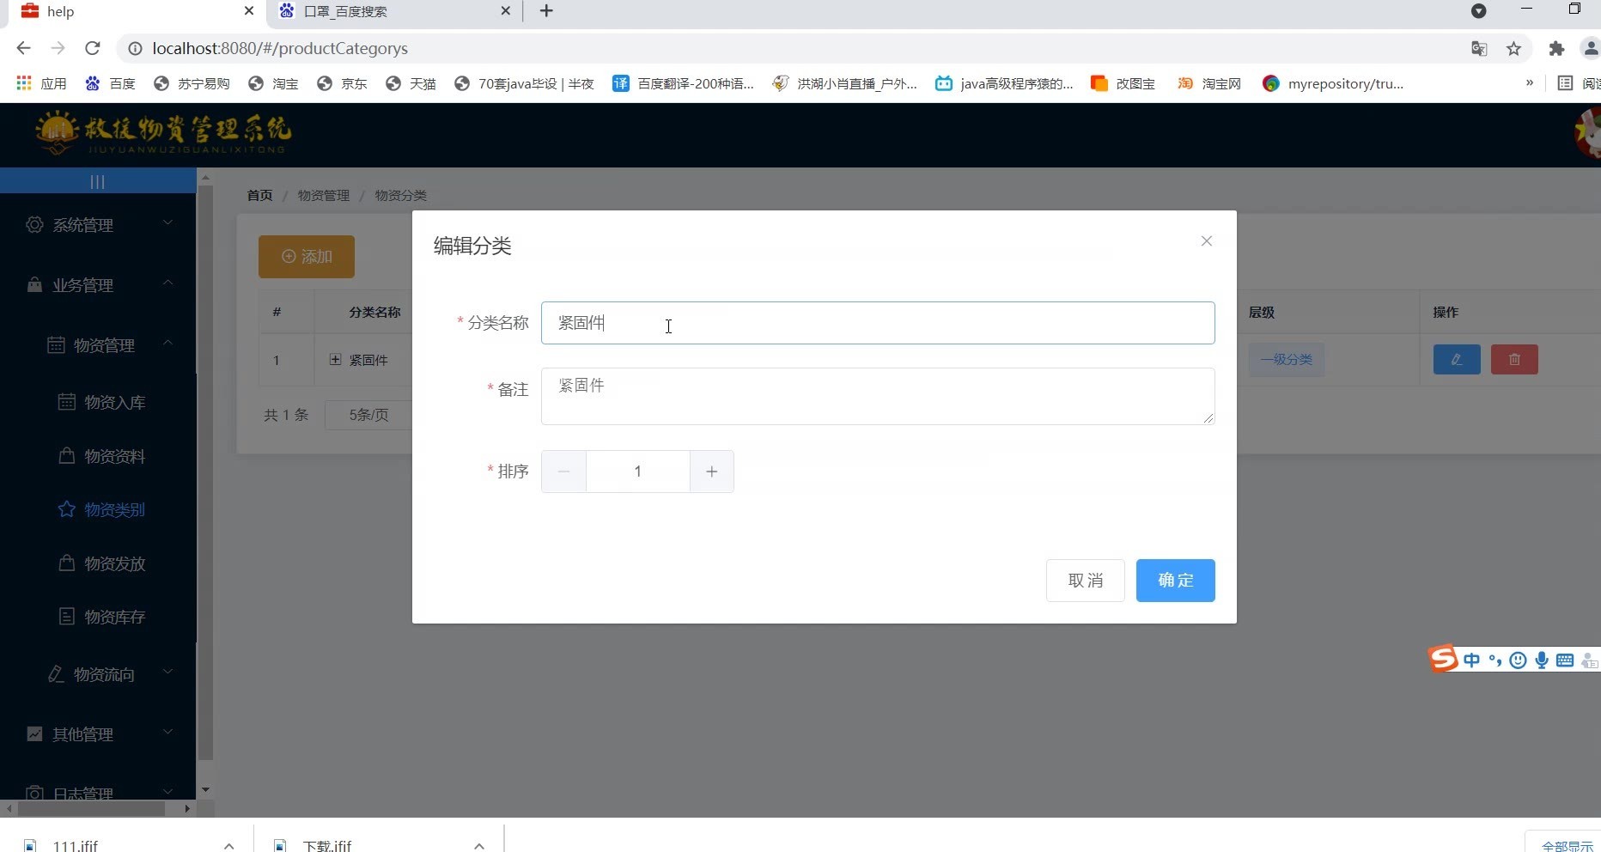The image size is (1601, 852).
Task: Open the browser extensions puzzle icon
Action: pos(1556,49)
